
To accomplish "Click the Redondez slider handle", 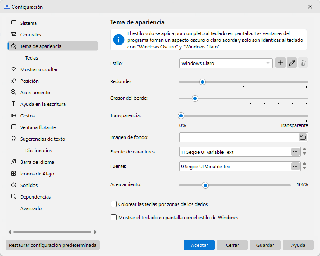I will (x=202, y=82).
